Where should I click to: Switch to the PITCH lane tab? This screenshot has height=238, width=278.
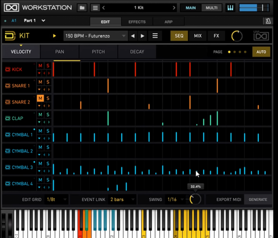click(98, 52)
